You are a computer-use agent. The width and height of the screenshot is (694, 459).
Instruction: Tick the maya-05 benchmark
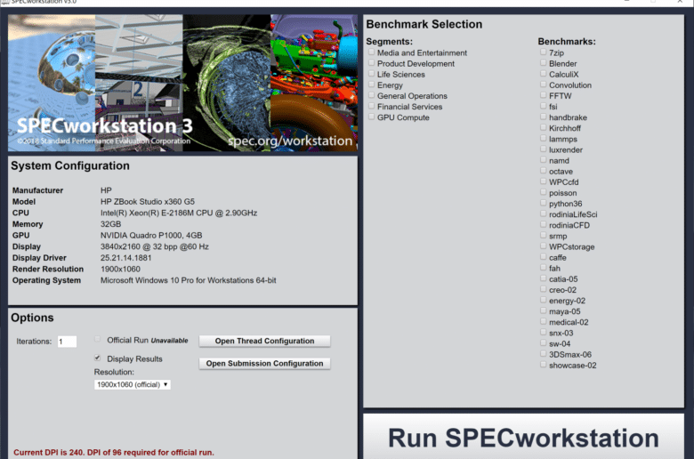click(x=543, y=310)
